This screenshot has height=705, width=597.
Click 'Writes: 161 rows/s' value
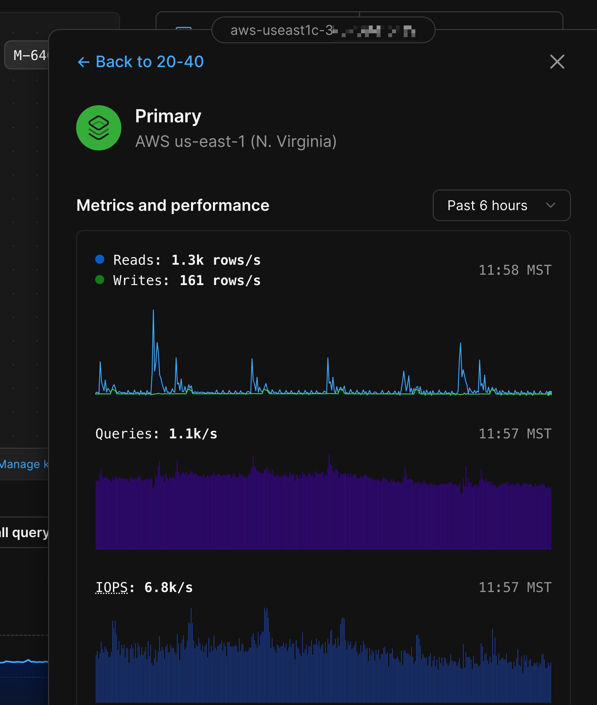[187, 281]
